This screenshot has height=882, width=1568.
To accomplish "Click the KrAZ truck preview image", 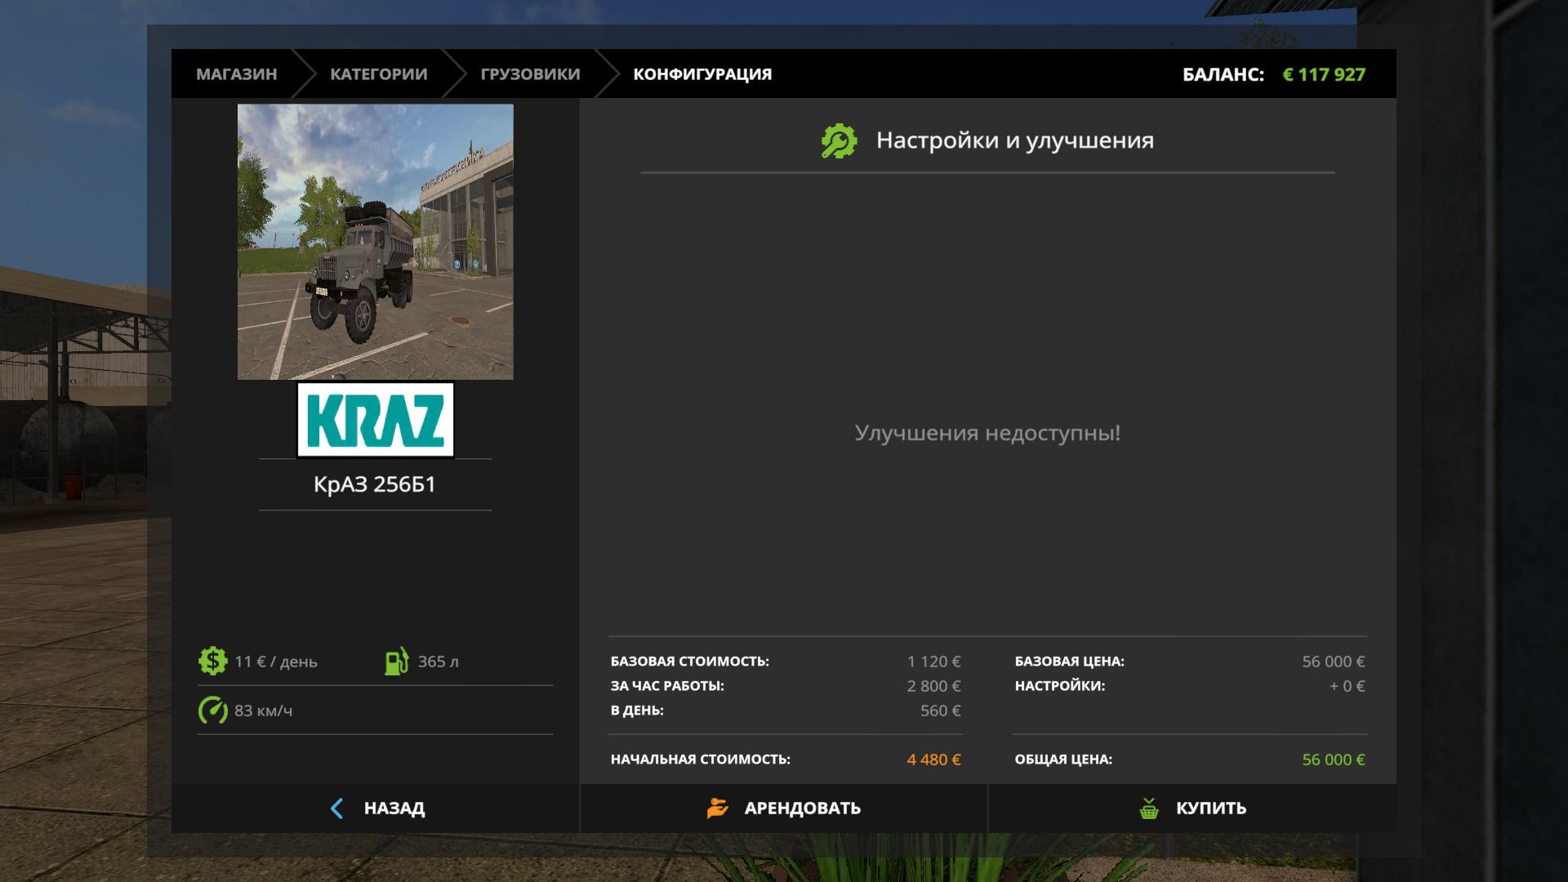I will point(375,241).
